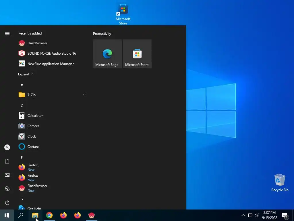Launch the Calculator app
The image size is (294, 221).
tap(52, 116)
